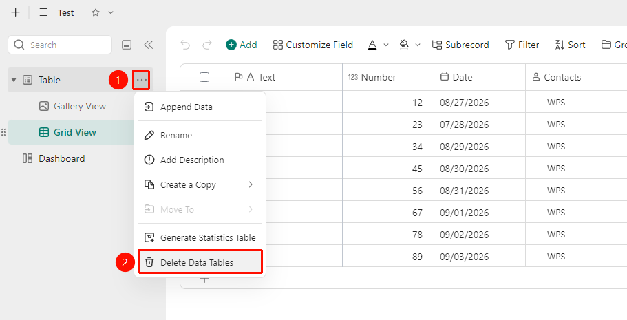Select the date cell 09/01/2026
Viewport: 627px width, 320px height.
(x=480, y=213)
